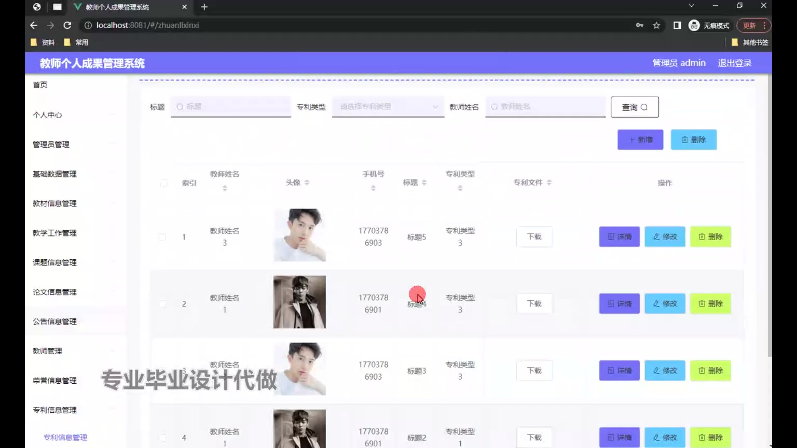Expand the 论文信息管理 sidebar menu
797x448 pixels.
coord(76,292)
